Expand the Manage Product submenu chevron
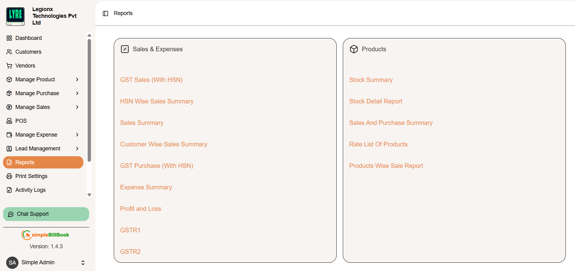The image size is (575, 271). 77,79
